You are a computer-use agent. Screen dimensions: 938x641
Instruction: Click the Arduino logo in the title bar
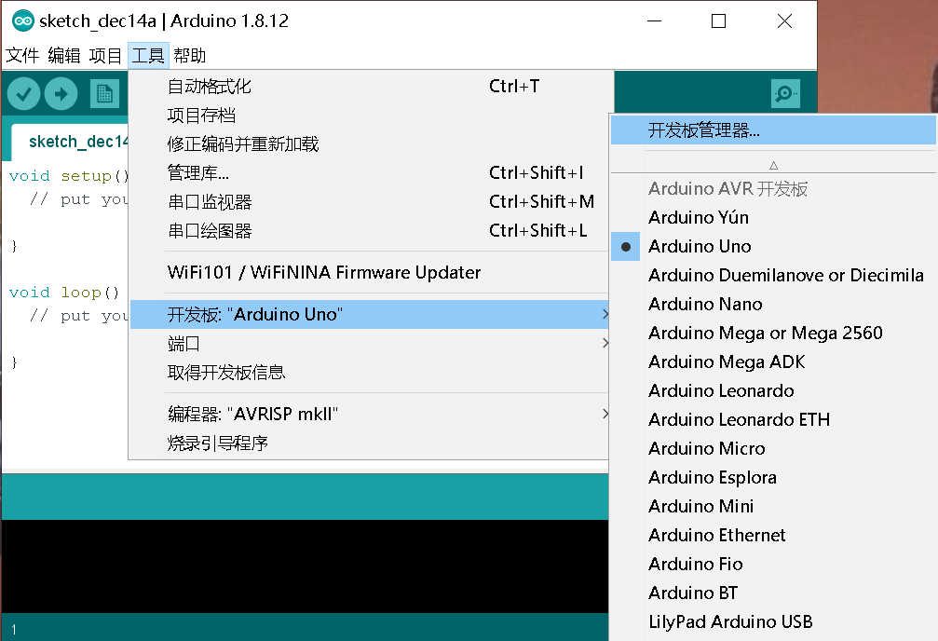[x=20, y=21]
